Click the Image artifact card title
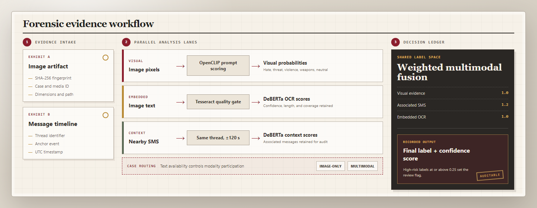The image size is (537, 208). (48, 66)
